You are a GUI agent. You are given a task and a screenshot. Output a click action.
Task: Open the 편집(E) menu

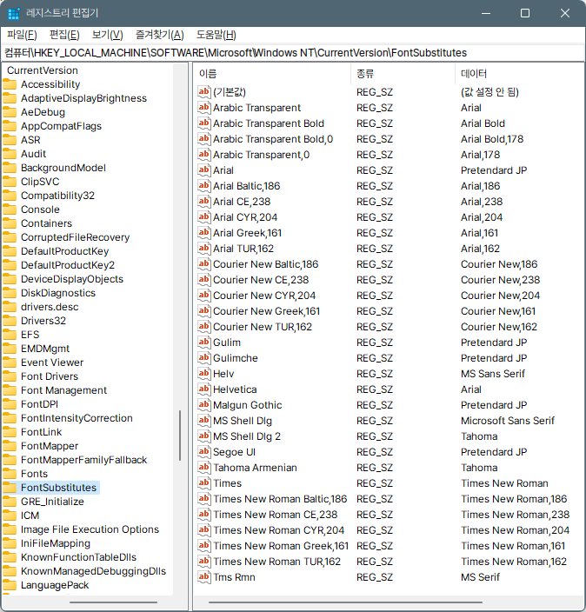(64, 35)
